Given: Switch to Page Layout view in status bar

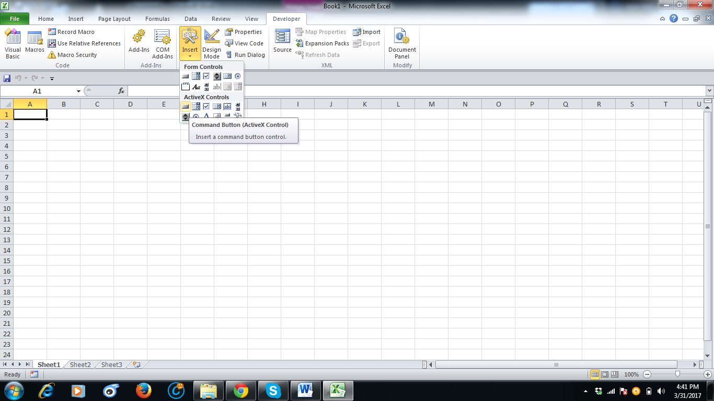Looking at the screenshot, I should pos(605,374).
